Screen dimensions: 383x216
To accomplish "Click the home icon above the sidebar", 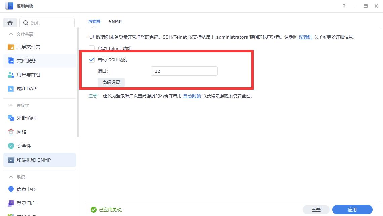I will 10,22.
